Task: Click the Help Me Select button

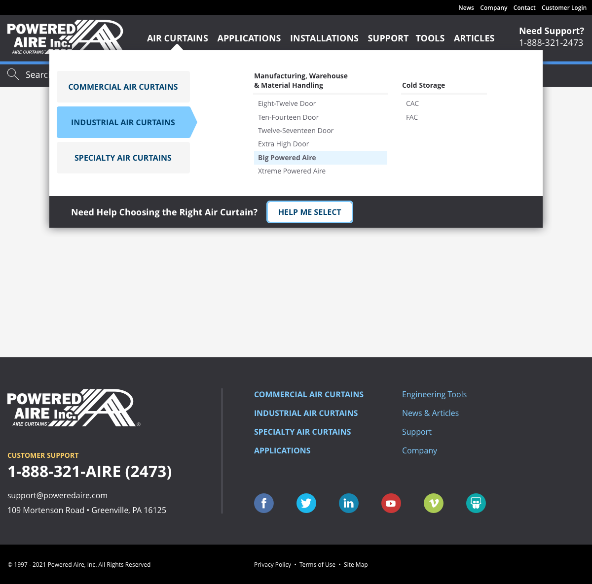Action: point(310,212)
